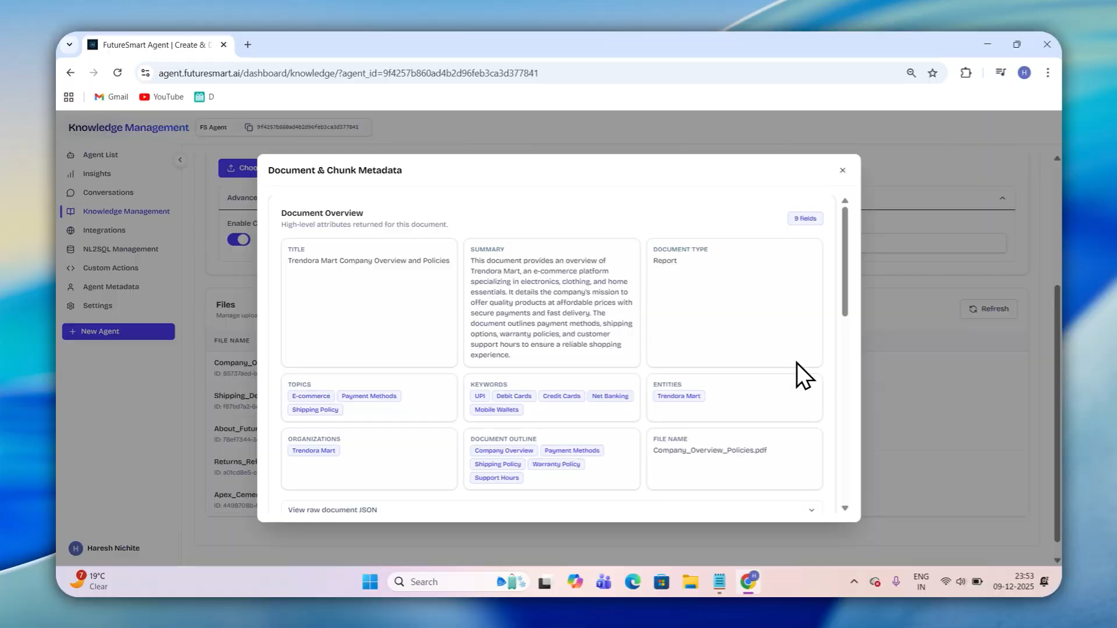Click the Shipping Policy topic tag
Image resolution: width=1117 pixels, height=628 pixels.
coord(315,410)
